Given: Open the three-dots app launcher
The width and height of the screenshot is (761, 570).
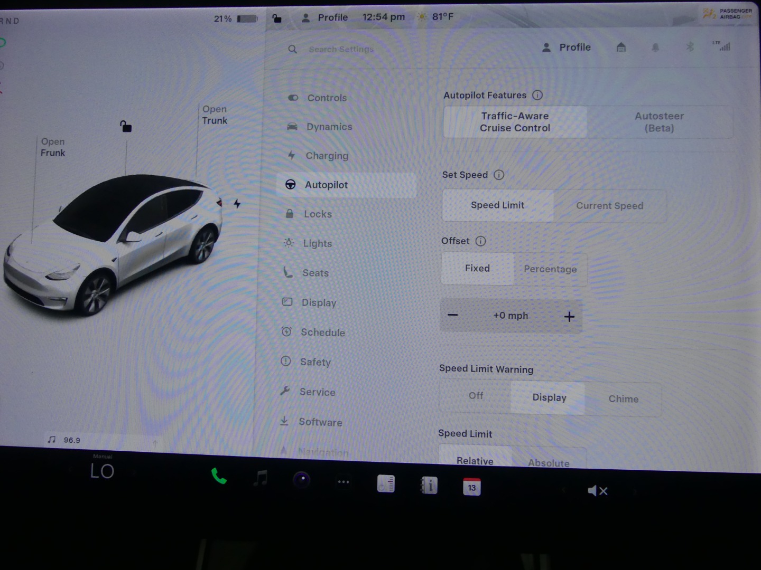Looking at the screenshot, I should 344,481.
